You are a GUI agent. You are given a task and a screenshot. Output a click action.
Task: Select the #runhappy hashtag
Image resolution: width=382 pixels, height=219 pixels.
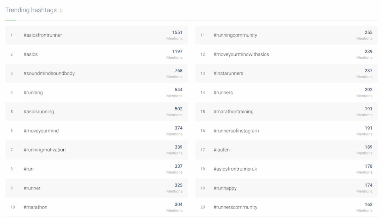225,188
